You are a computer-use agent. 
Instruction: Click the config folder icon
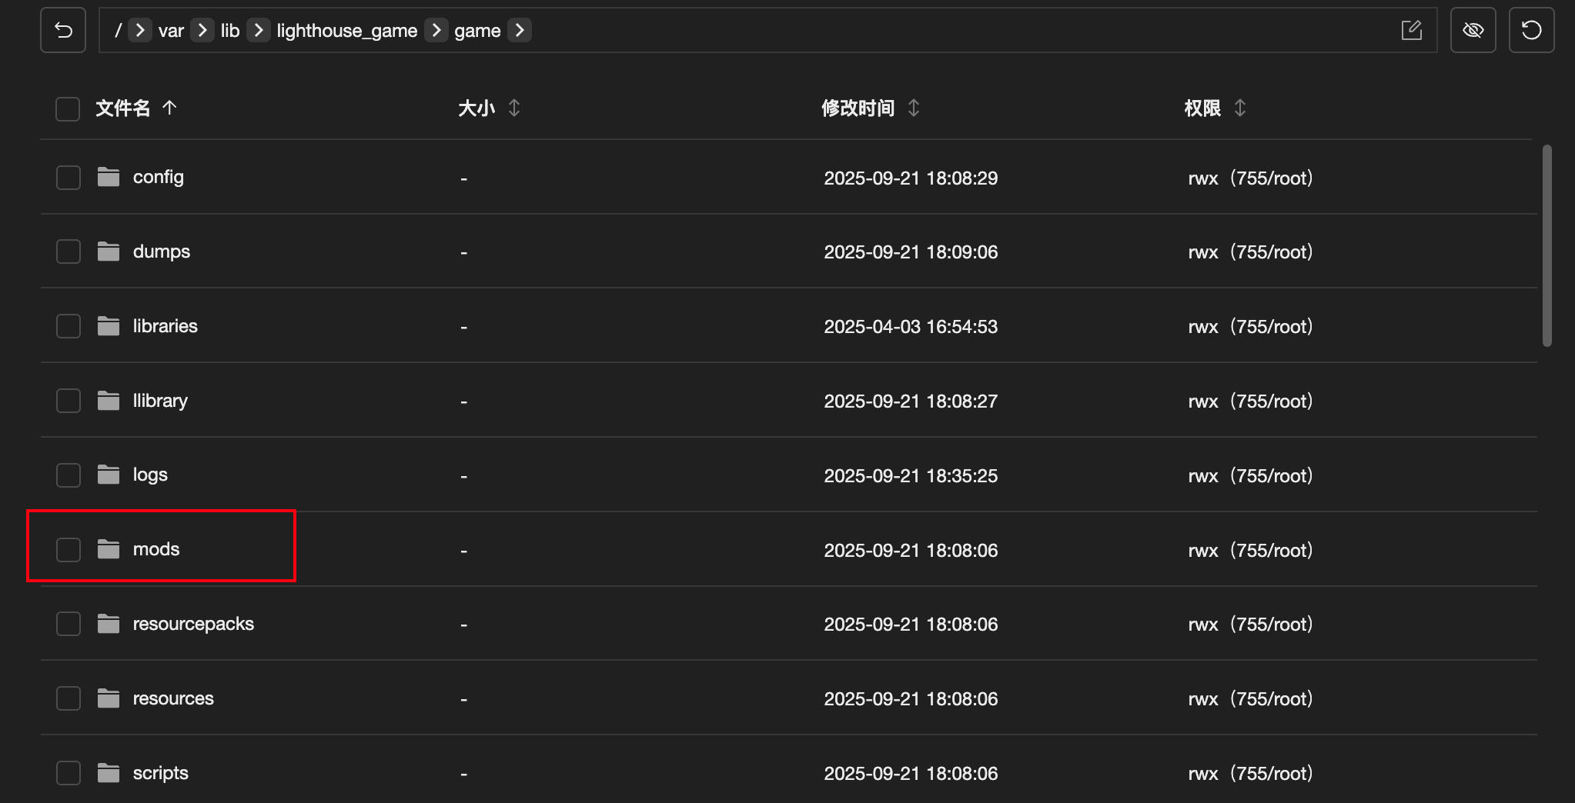(109, 177)
